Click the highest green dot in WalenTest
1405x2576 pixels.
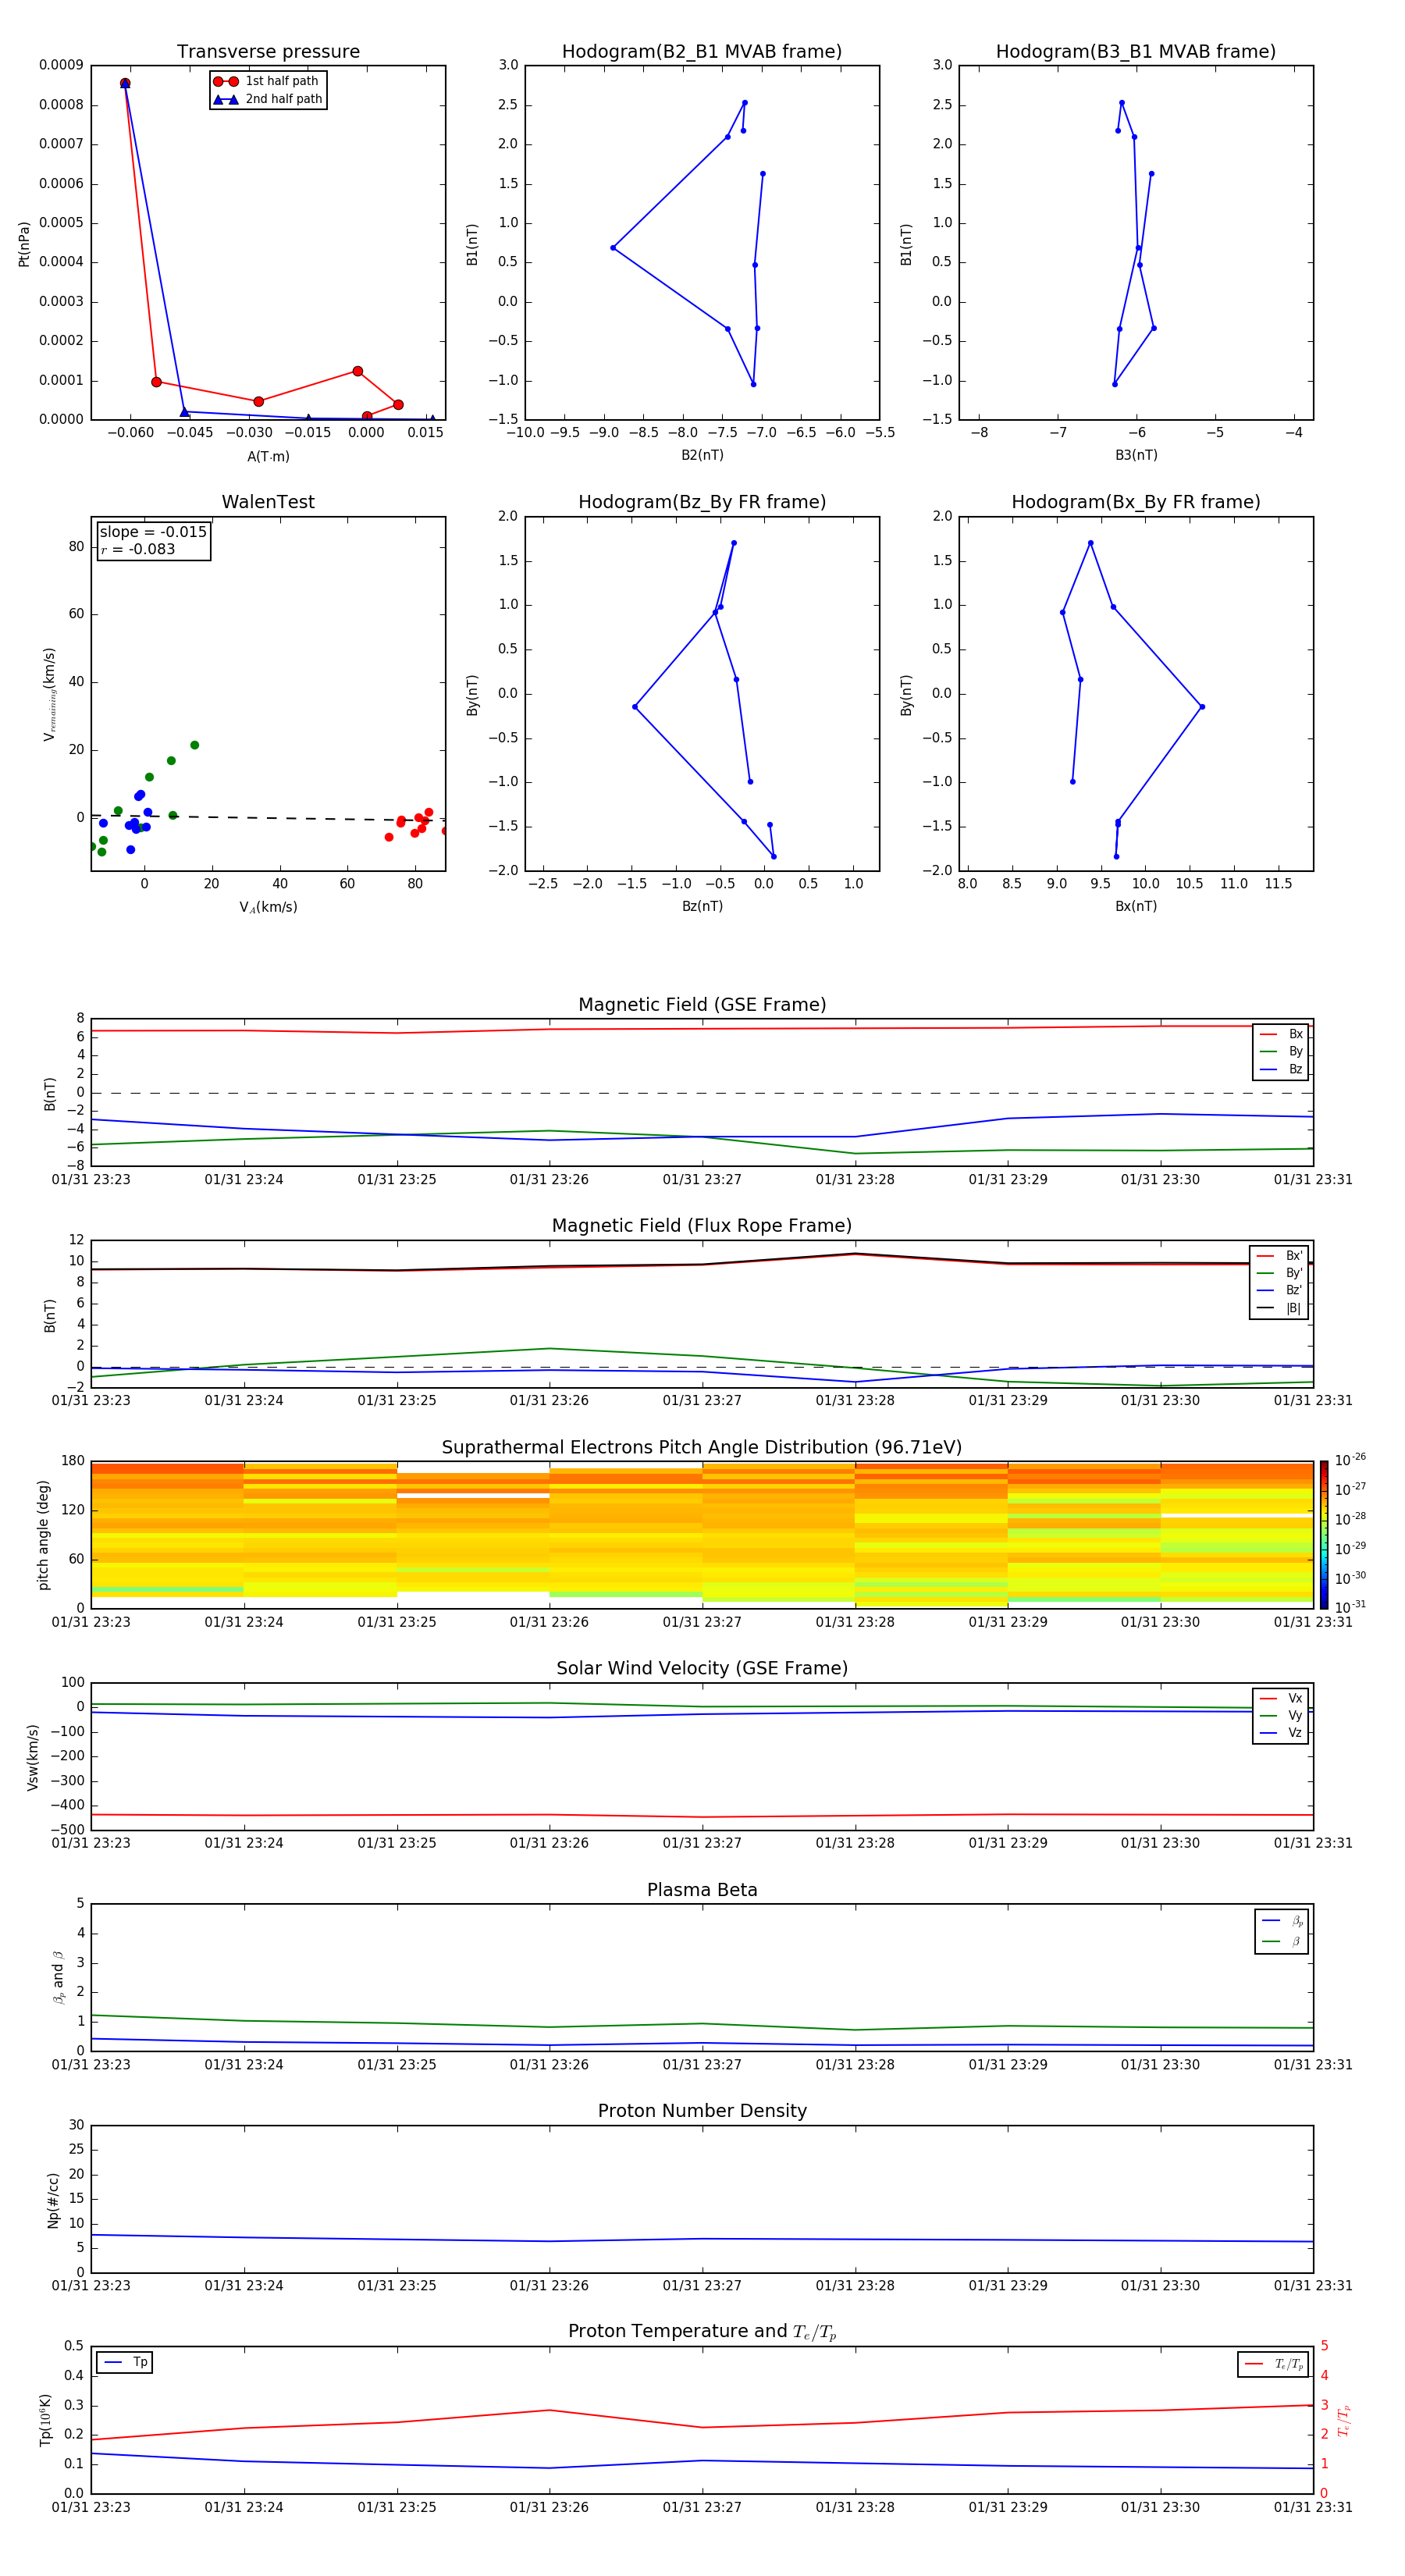(195, 745)
